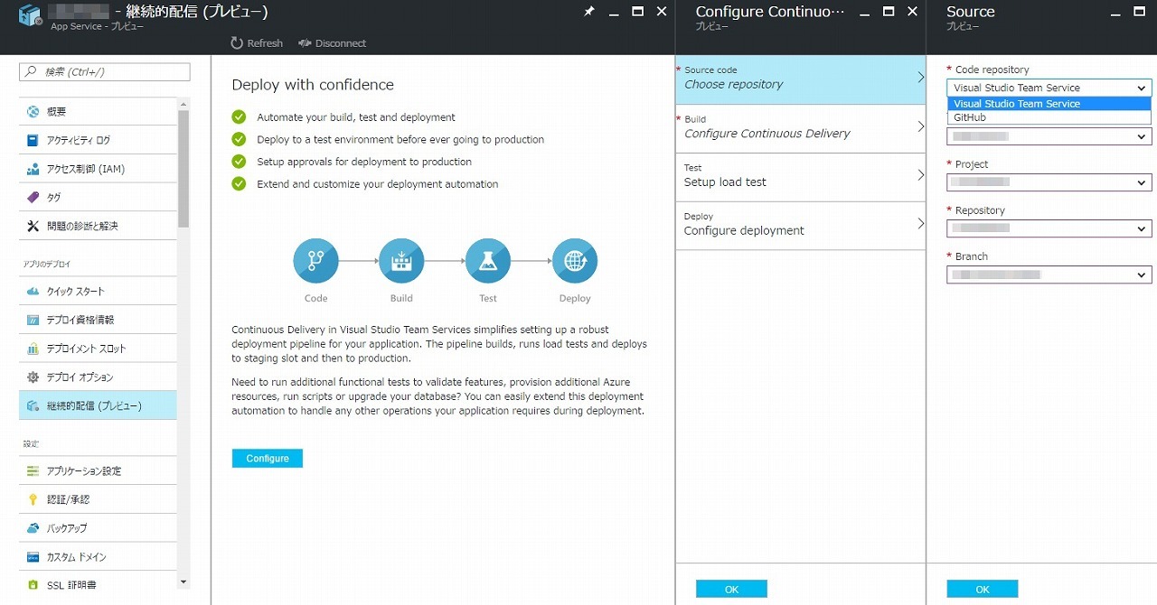1157x605 pixels.
Task: Click the デプロイ資格情報 icon
Action: pyautogui.click(x=33, y=320)
